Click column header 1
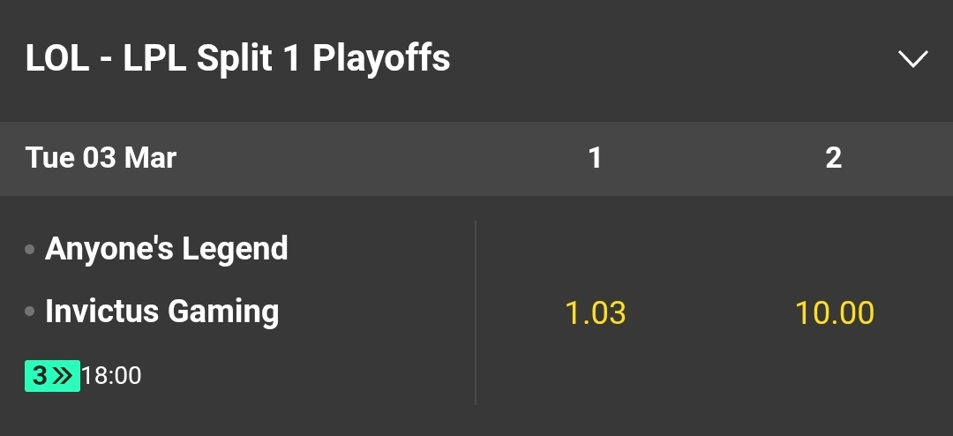 [595, 158]
